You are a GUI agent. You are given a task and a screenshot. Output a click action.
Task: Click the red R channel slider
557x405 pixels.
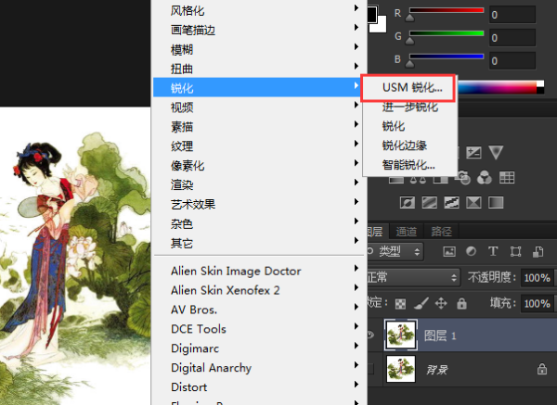coord(447,10)
